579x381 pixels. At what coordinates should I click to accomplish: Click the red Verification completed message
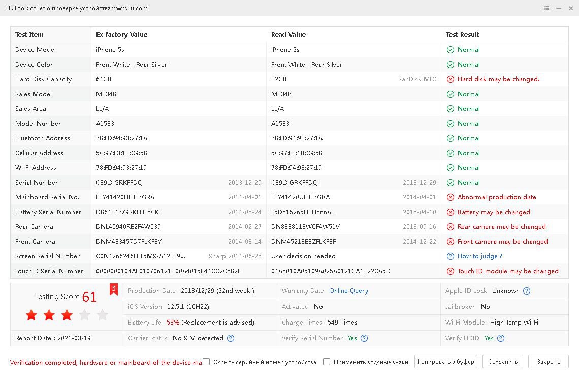click(106, 363)
